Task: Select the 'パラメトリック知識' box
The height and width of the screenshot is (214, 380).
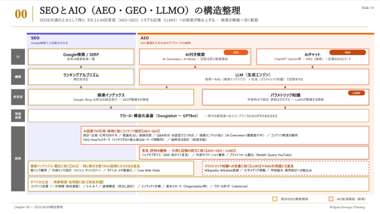Action: coord(286,97)
